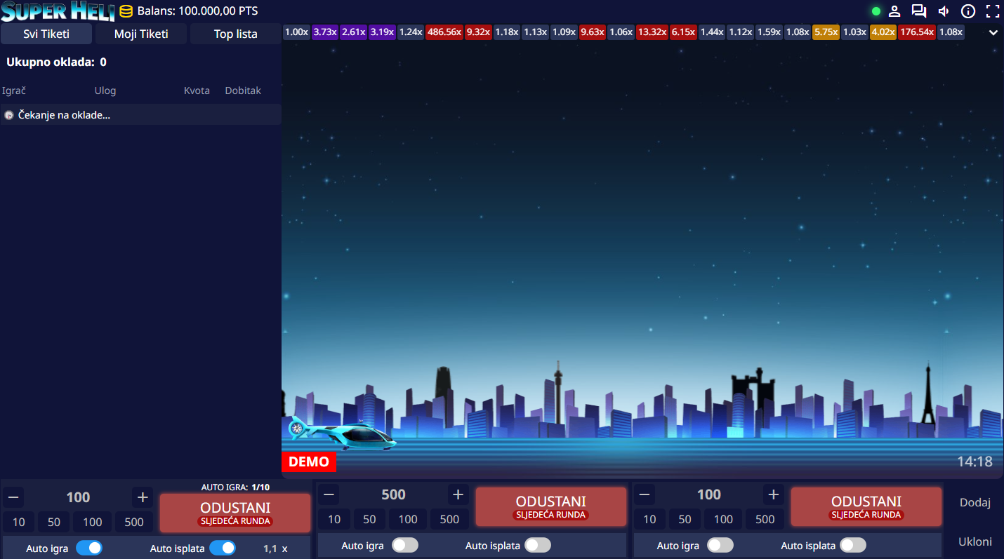1004x559 pixels.
Task: Click the 1,1 x auto cashout value
Action: click(275, 548)
